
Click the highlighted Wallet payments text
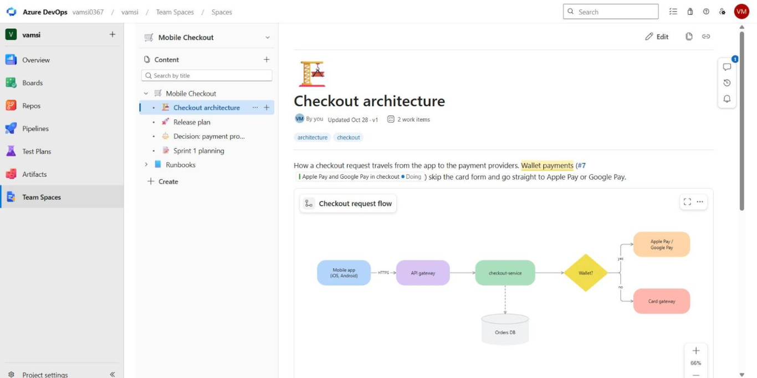pyautogui.click(x=547, y=165)
